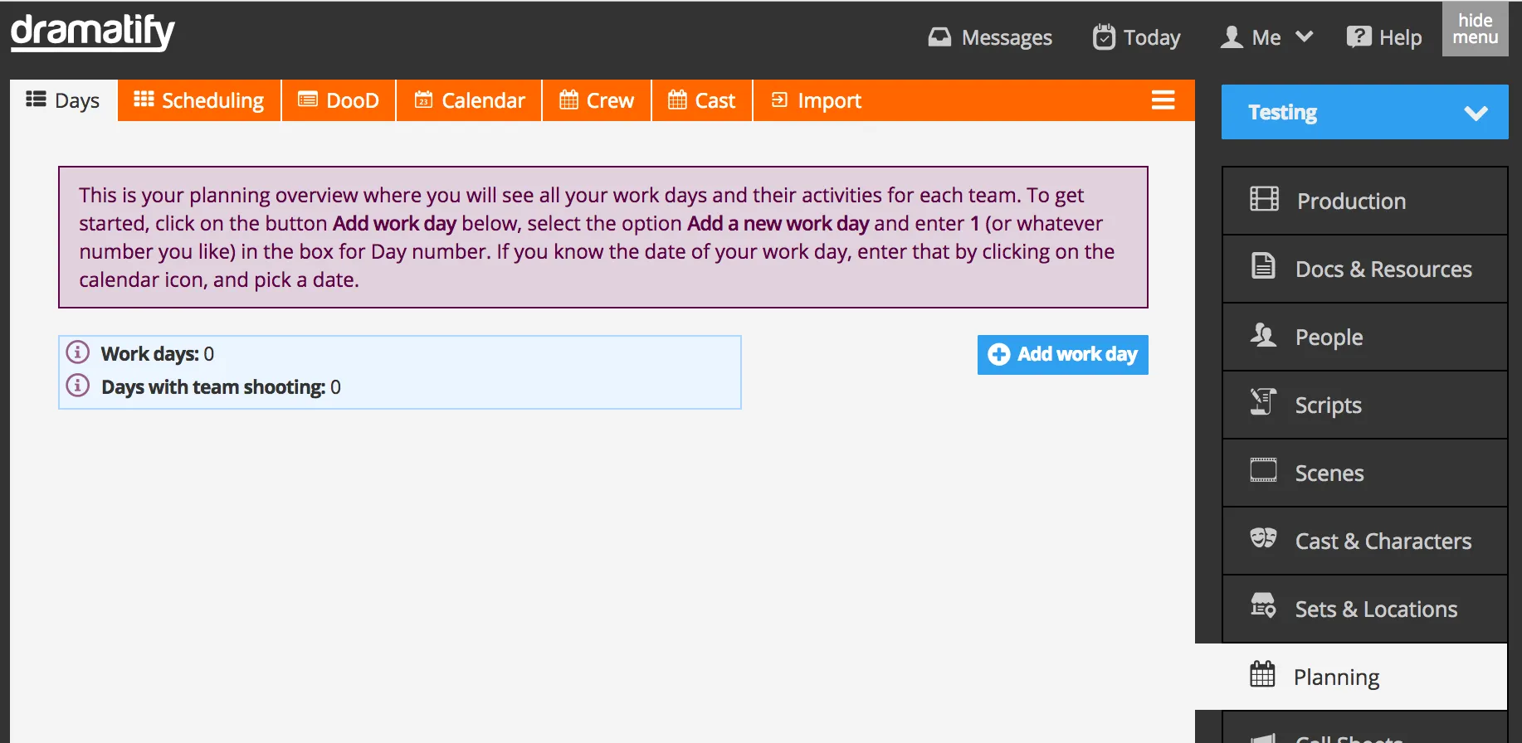Open Cast & Characters in sidebar
The height and width of the screenshot is (743, 1522).
[1365, 541]
